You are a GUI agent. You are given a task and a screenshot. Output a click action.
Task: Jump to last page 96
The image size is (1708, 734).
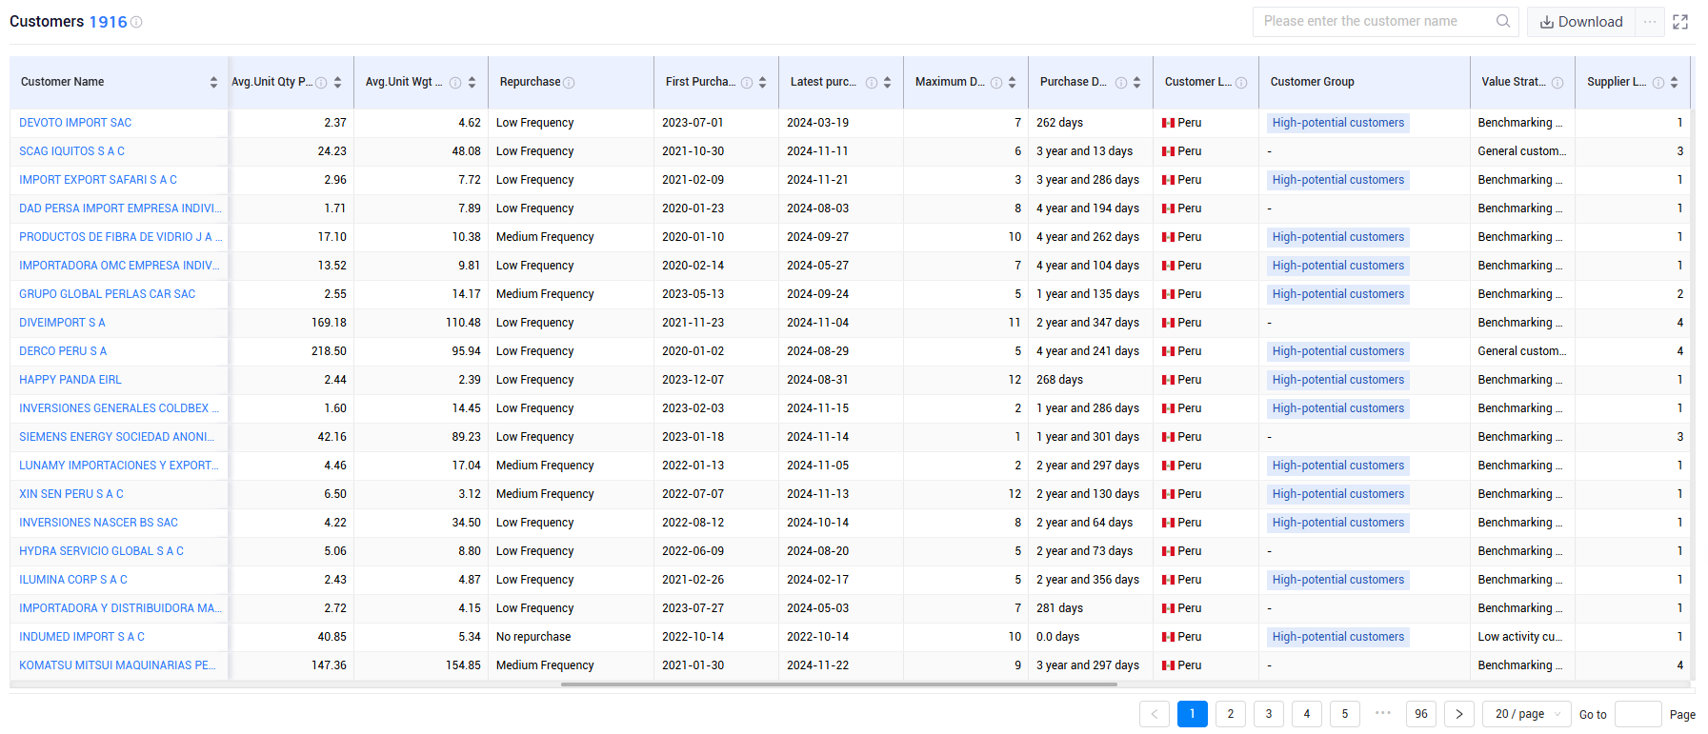(x=1421, y=714)
